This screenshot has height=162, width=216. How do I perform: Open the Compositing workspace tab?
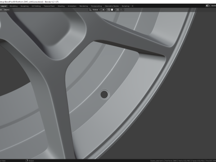pos(96,6)
